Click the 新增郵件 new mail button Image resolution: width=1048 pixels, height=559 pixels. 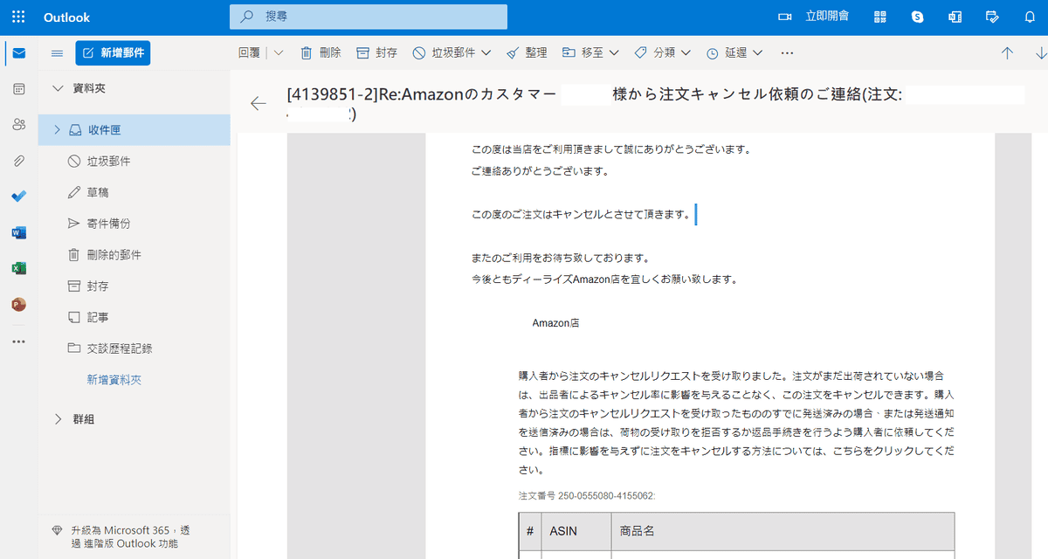[113, 53]
